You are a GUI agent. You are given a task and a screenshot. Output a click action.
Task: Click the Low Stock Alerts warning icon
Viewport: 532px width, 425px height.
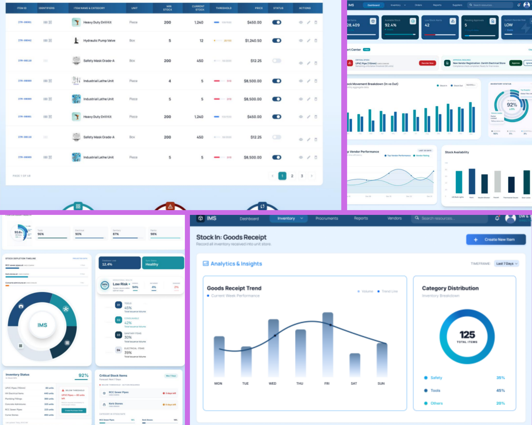pos(453,21)
